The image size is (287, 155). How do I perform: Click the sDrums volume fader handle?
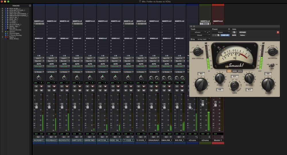click(x=203, y=103)
